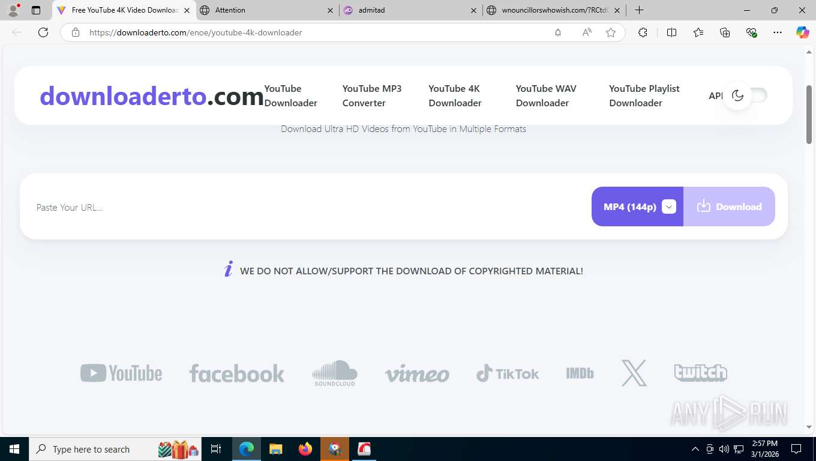The image size is (816, 461).
Task: Switch to the admitad browser tab
Action: click(x=411, y=10)
